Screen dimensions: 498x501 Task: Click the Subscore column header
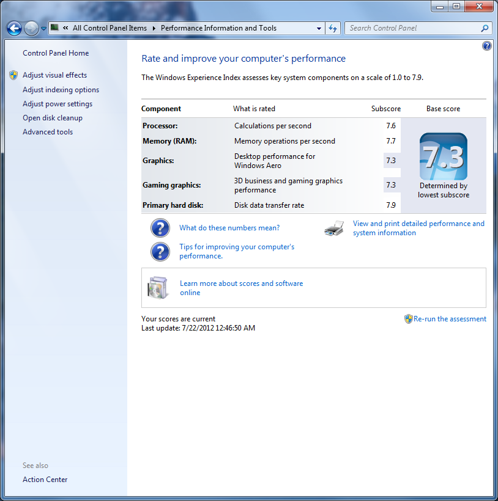coord(385,109)
